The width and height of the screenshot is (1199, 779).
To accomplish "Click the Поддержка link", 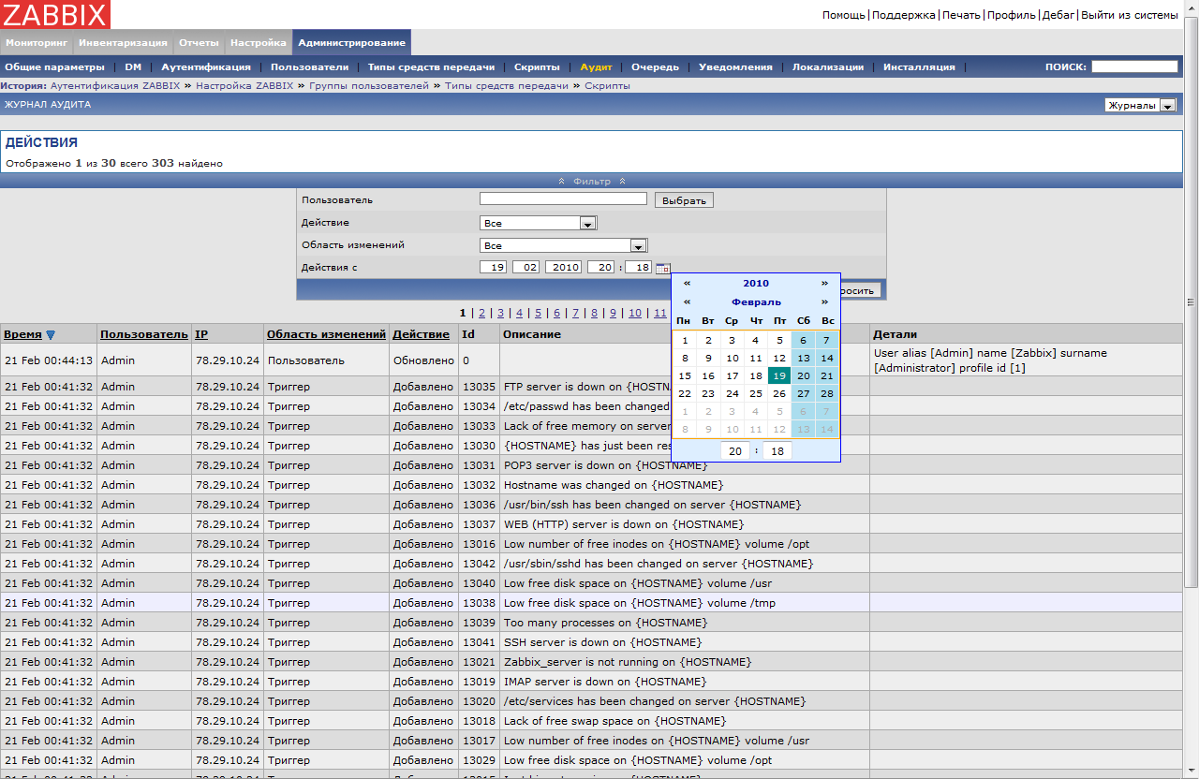I will [904, 15].
